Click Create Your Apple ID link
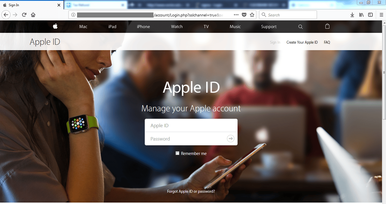The height and width of the screenshot is (204, 386). [302, 42]
